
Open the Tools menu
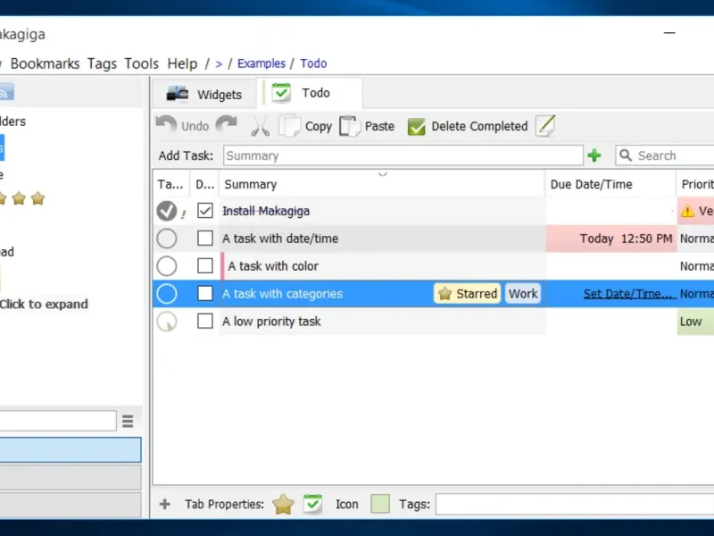tap(142, 63)
